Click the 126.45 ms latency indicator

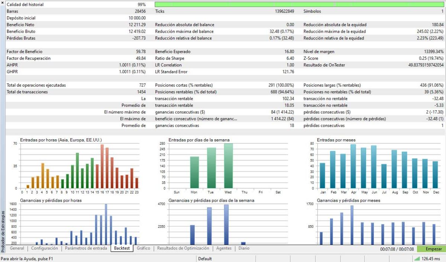click(x=431, y=259)
